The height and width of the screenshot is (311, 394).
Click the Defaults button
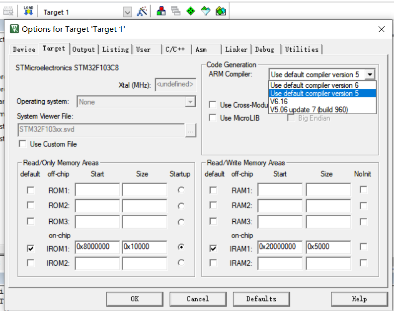coord(261,299)
